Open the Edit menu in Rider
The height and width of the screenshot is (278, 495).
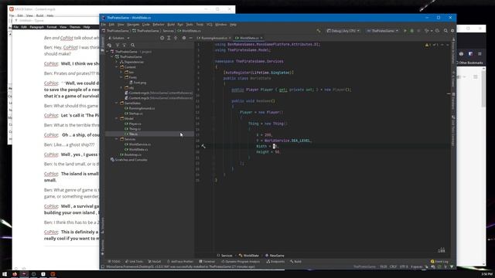pos(111,25)
